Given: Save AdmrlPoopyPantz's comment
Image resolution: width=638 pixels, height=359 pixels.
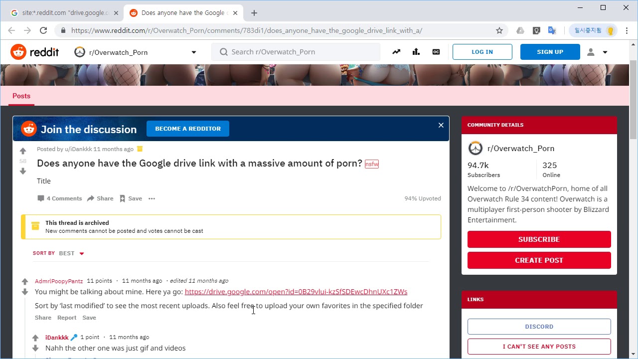Looking at the screenshot, I should pos(89,318).
